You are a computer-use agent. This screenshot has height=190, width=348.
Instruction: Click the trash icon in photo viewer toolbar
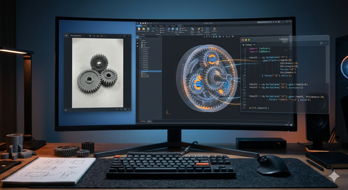[98, 36]
